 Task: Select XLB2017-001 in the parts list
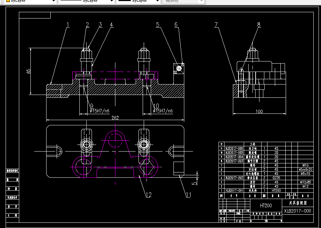pyautogui.click(x=234, y=191)
